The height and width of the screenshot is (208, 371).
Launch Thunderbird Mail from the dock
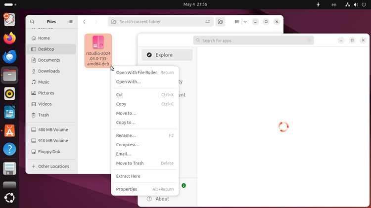coord(9,57)
